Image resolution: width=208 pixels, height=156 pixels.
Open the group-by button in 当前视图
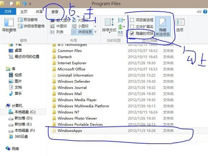coord(121,20)
